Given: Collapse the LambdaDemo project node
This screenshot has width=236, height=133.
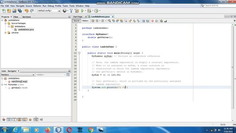Looking at the screenshot, I should (2, 20).
